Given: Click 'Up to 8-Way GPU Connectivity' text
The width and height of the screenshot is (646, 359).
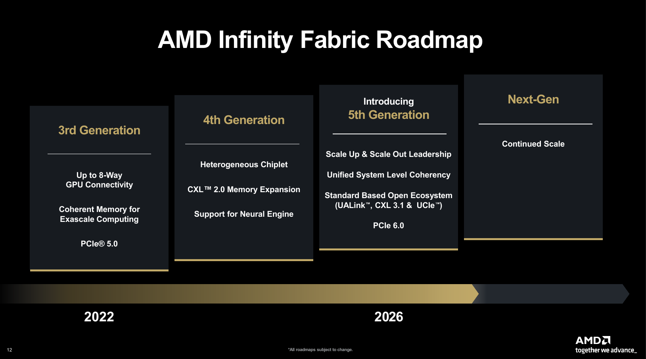Looking at the screenshot, I should (99, 180).
